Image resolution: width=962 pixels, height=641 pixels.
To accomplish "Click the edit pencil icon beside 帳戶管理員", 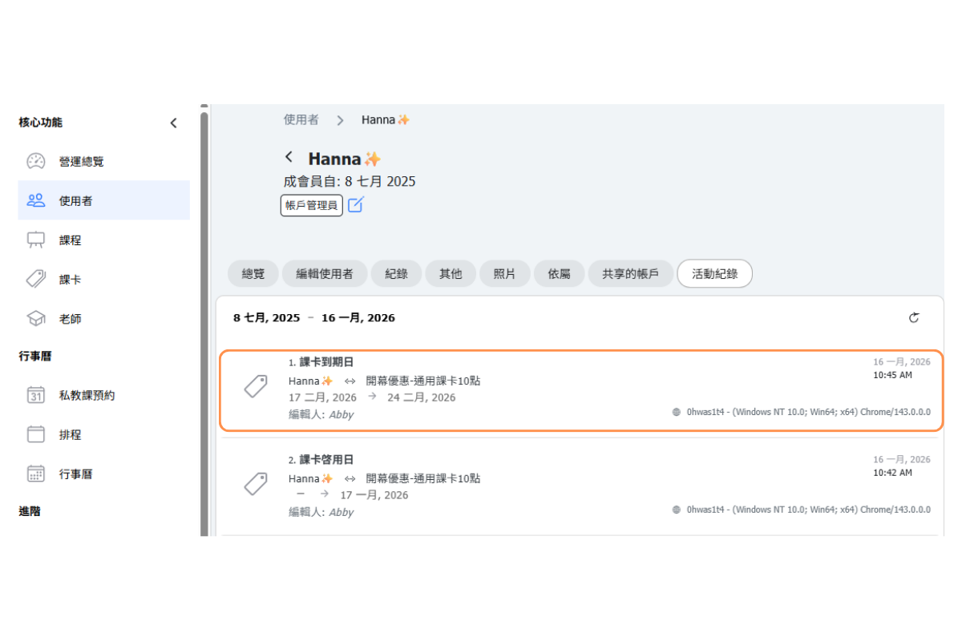I will tap(356, 205).
